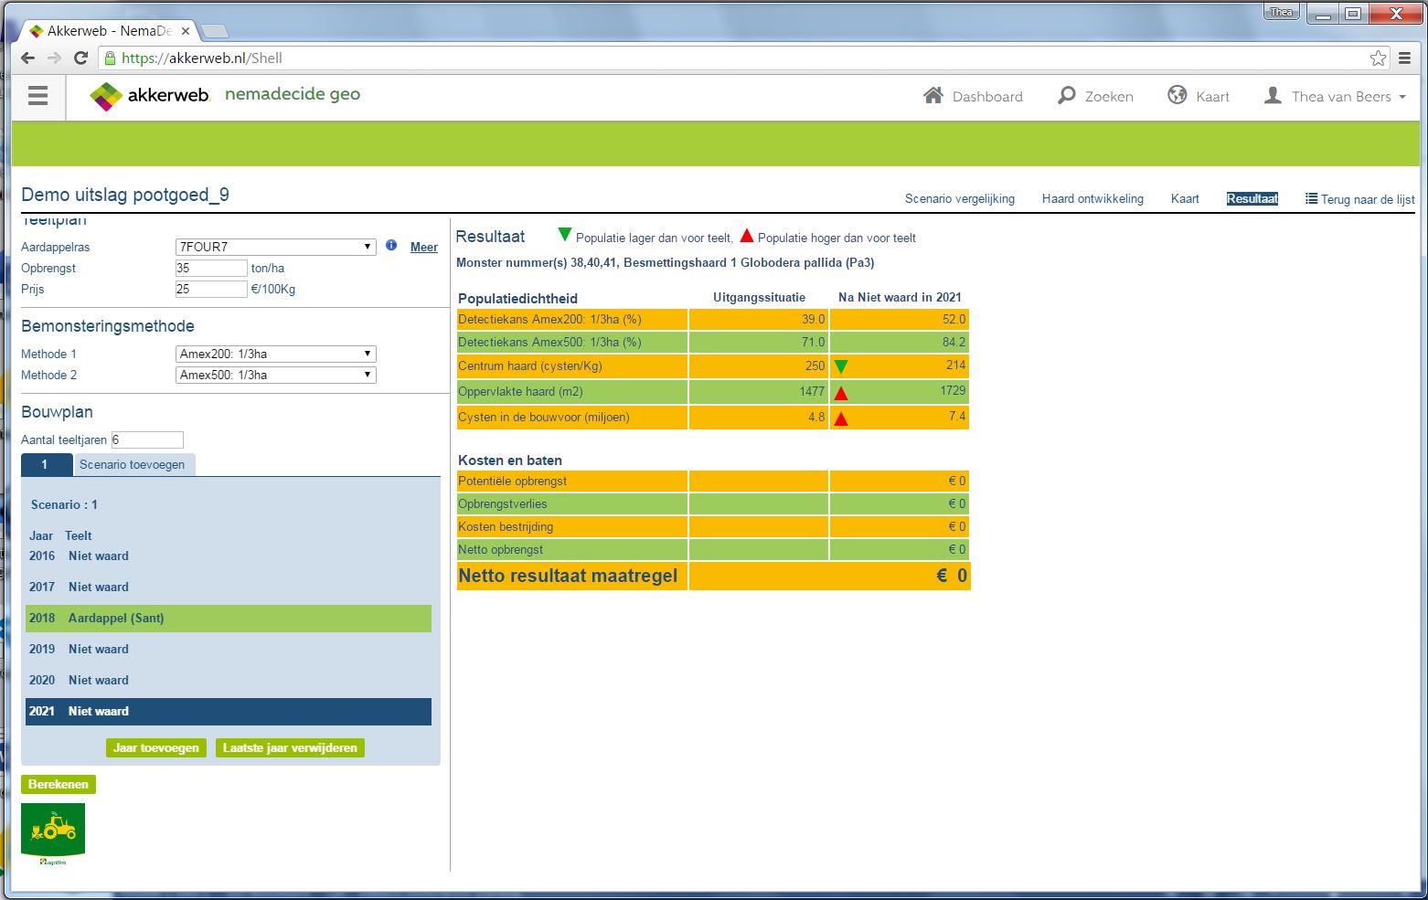Open Zoeken search icon
The height and width of the screenshot is (900, 1428).
1066,95
